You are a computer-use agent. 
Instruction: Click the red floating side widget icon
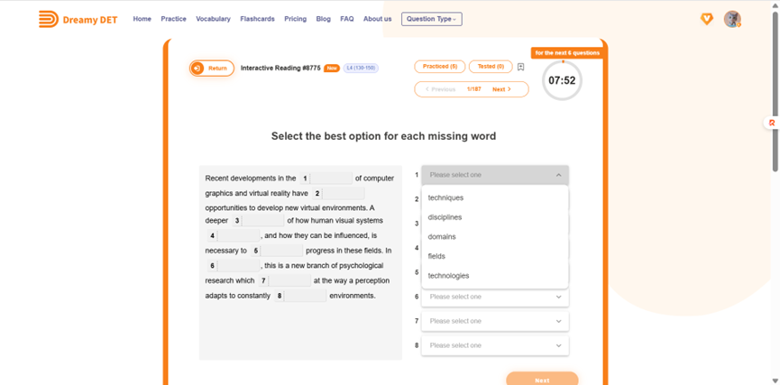click(x=772, y=123)
